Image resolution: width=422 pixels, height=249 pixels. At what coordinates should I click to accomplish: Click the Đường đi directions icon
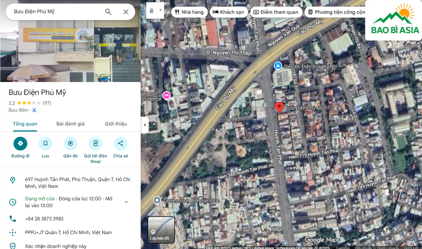tap(20, 144)
